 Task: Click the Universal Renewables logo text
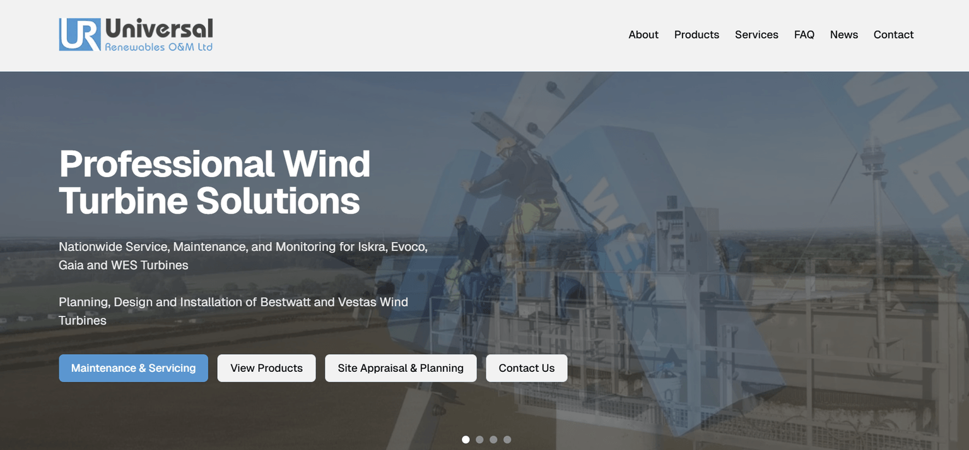pos(158,34)
